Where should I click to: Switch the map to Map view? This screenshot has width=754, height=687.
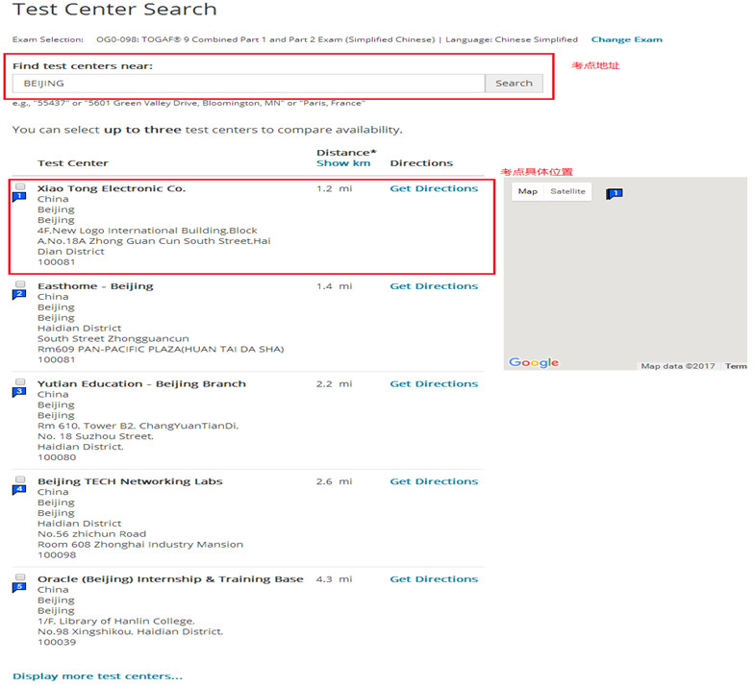point(527,191)
